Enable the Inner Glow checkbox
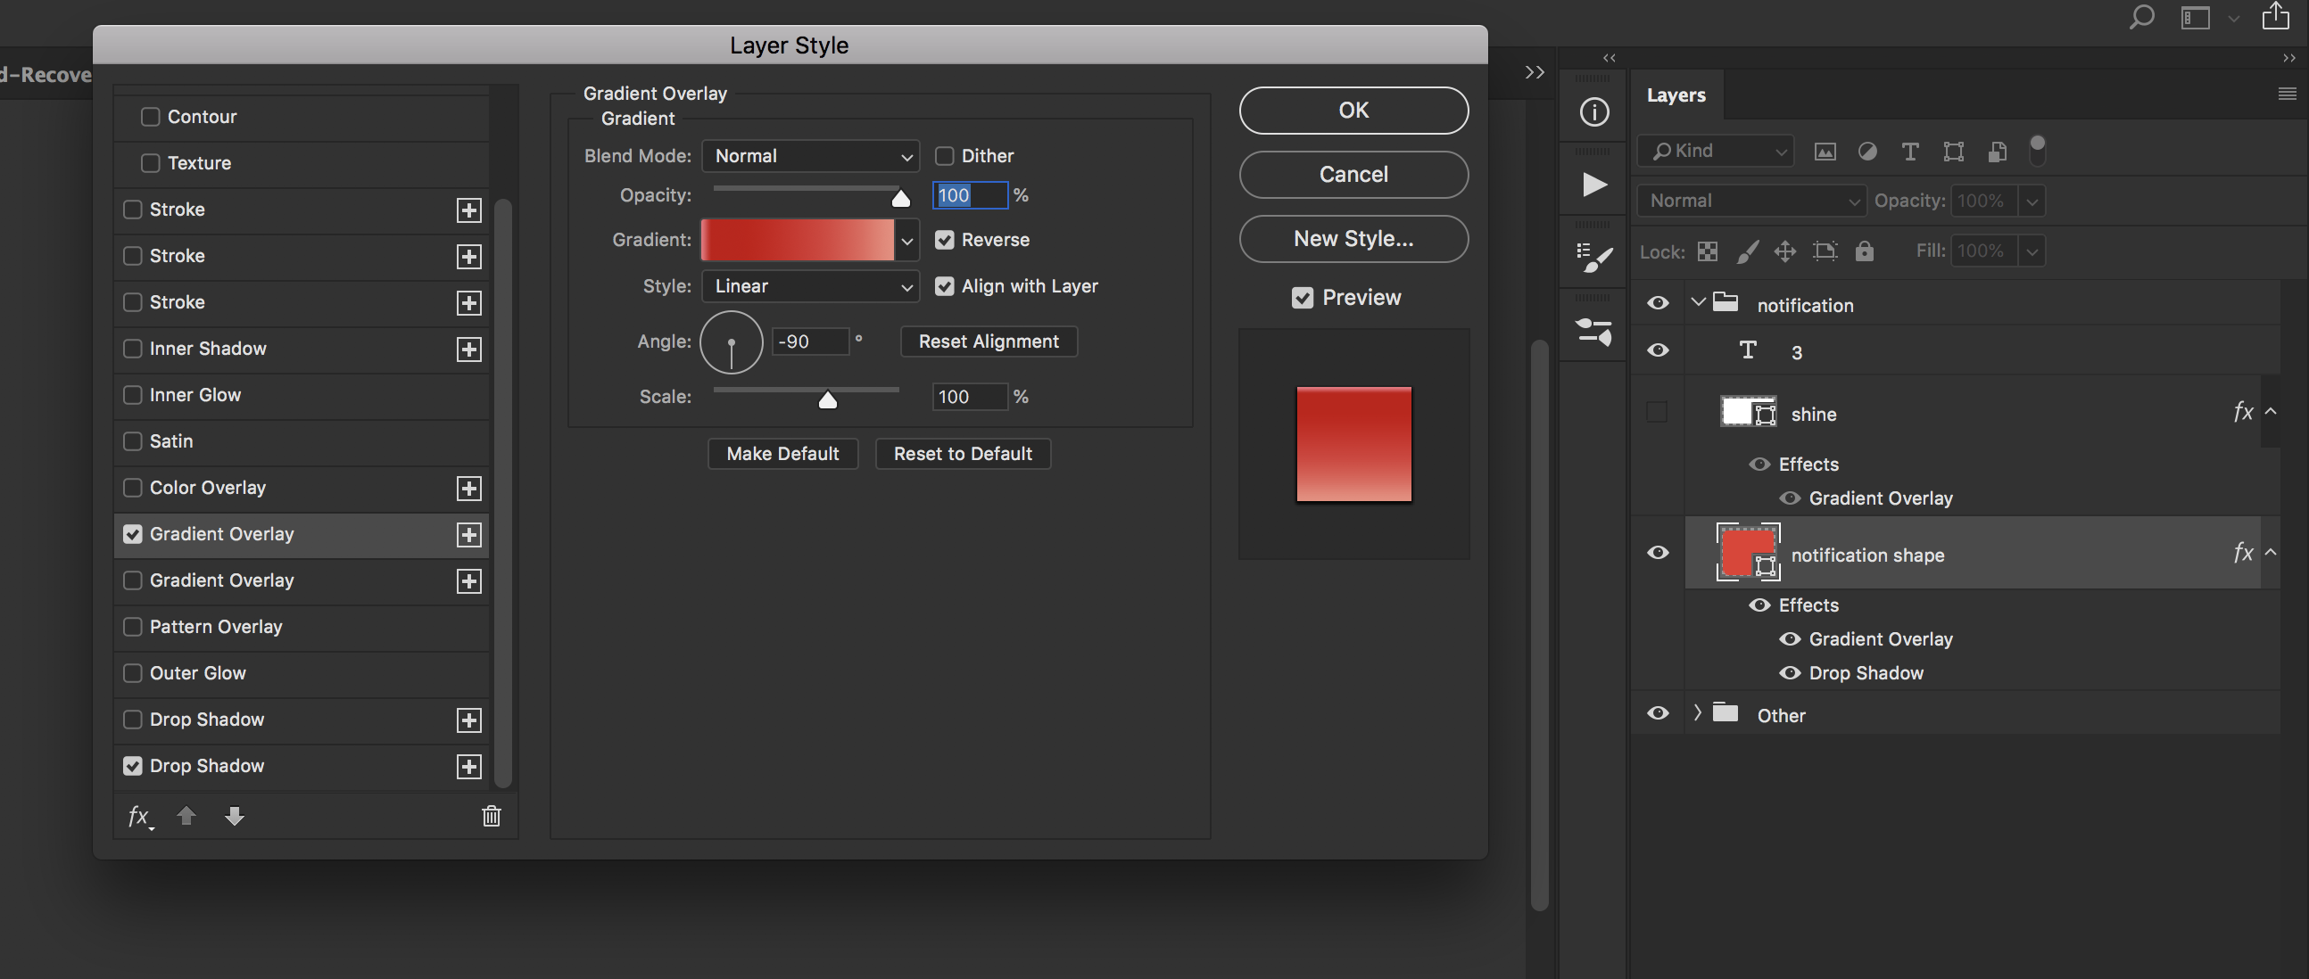This screenshot has height=979, width=2309. point(133,395)
